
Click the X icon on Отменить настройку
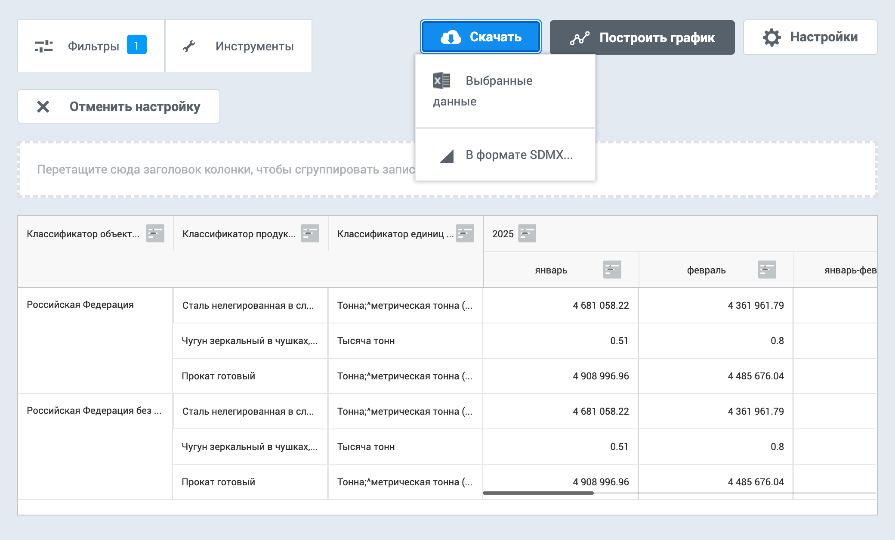[43, 106]
